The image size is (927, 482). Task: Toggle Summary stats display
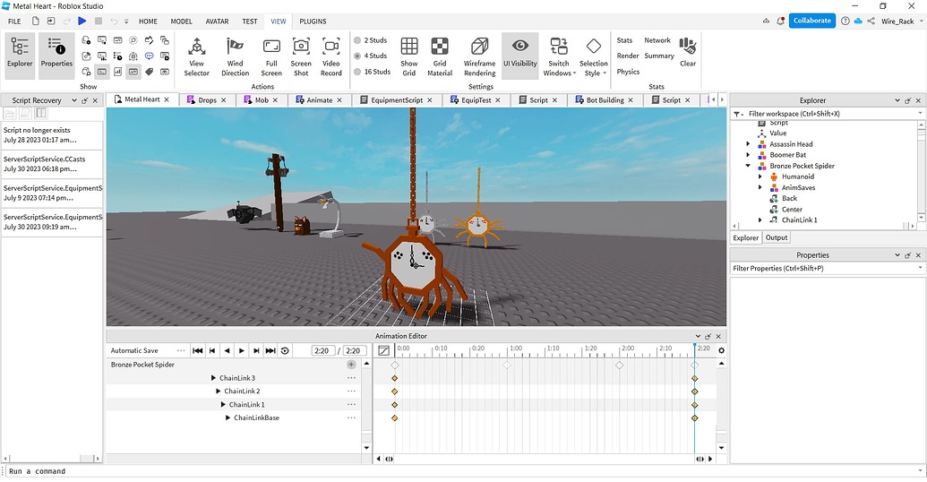click(658, 56)
